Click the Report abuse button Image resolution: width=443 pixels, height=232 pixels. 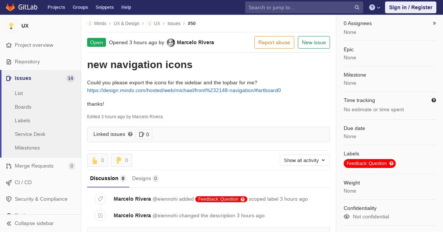(274, 42)
